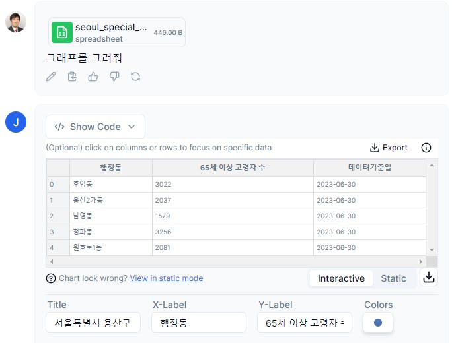Switch chart to Interactive mode
This screenshot has height=343, width=452.
[341, 278]
